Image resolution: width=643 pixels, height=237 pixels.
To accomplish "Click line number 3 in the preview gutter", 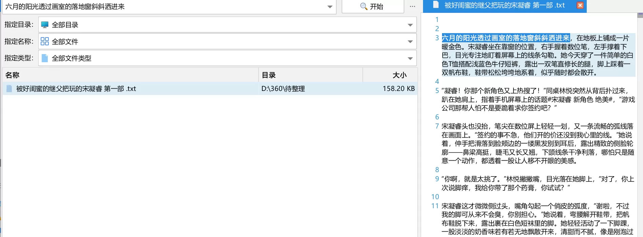I will 437,38.
